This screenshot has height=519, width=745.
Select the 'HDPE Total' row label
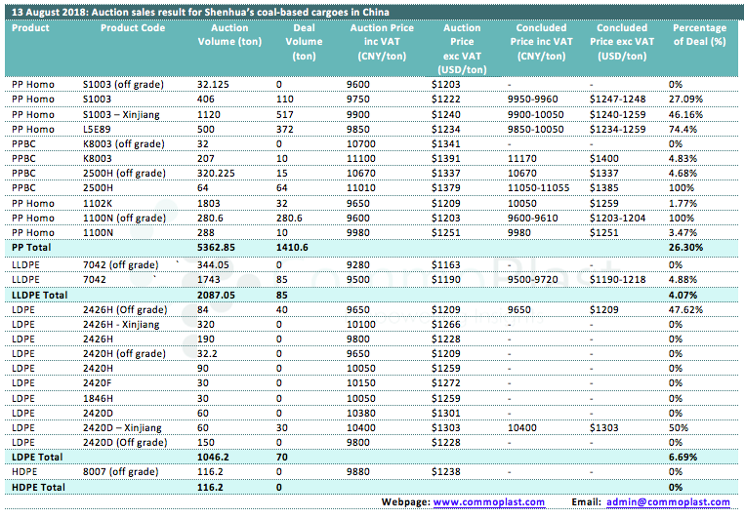[x=37, y=486]
